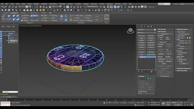This screenshot has width=194, height=109.
Task: Enable Use NURMS Subdivision checkbox
Action: (x=177, y=34)
